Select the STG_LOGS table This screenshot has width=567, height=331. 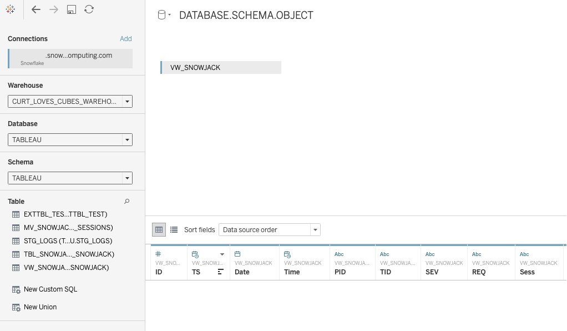tap(68, 241)
